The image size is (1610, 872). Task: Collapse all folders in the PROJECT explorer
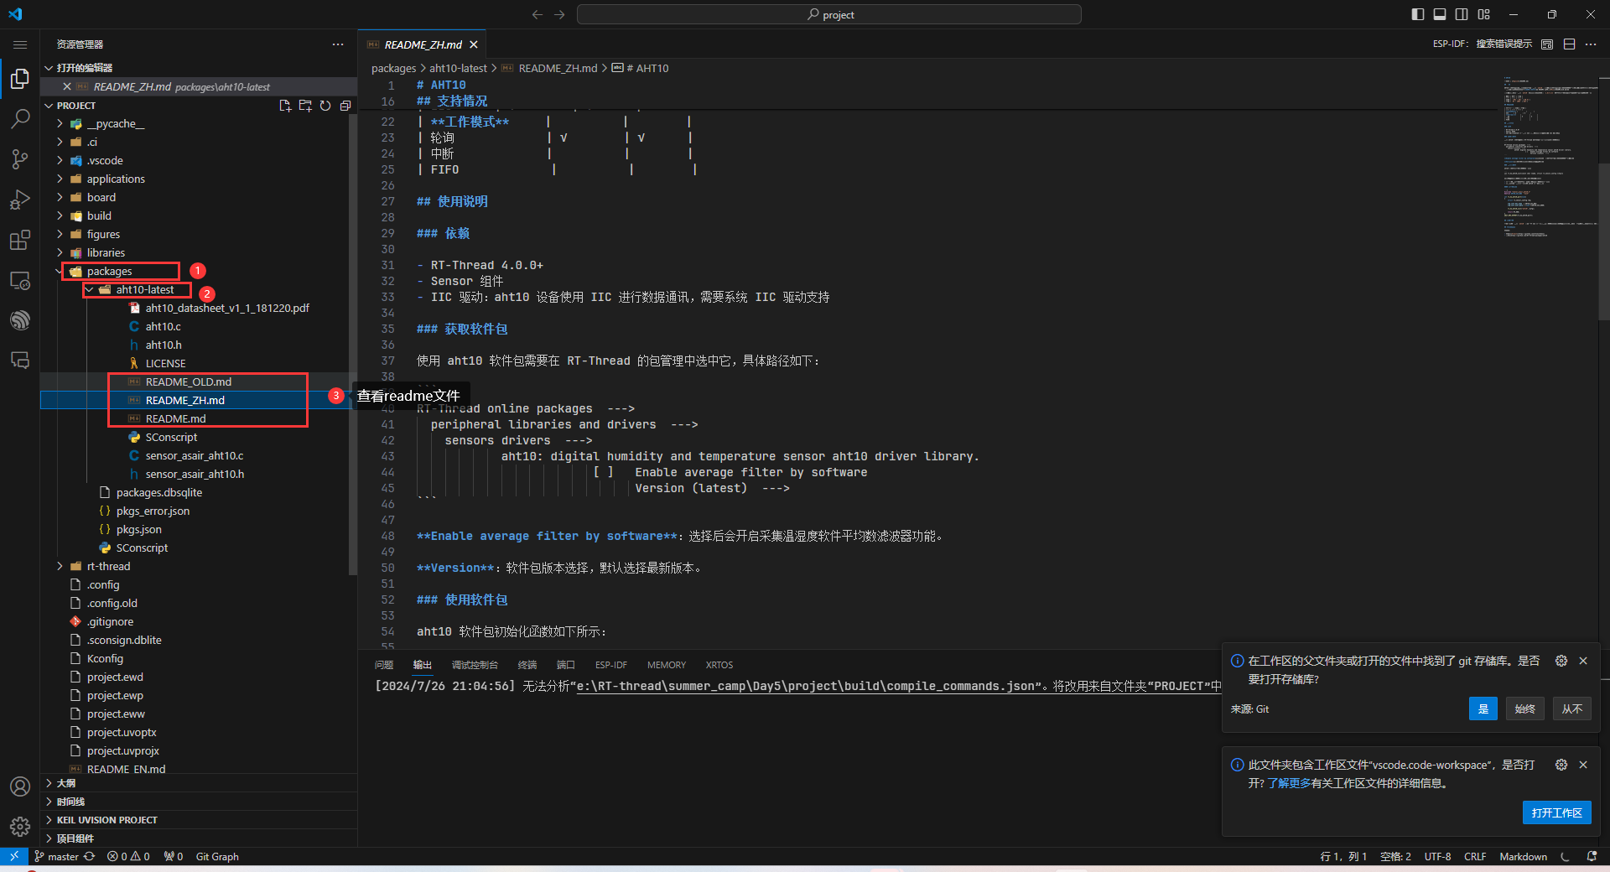point(345,106)
